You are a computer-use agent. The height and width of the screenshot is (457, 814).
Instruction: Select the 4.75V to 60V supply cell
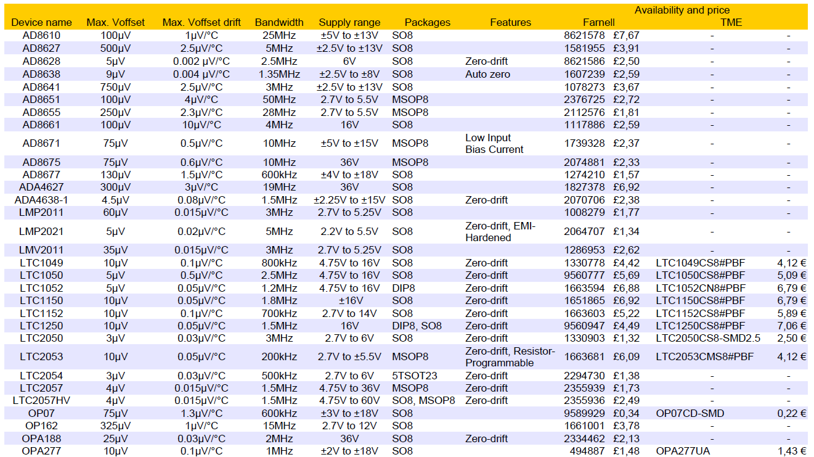(349, 400)
